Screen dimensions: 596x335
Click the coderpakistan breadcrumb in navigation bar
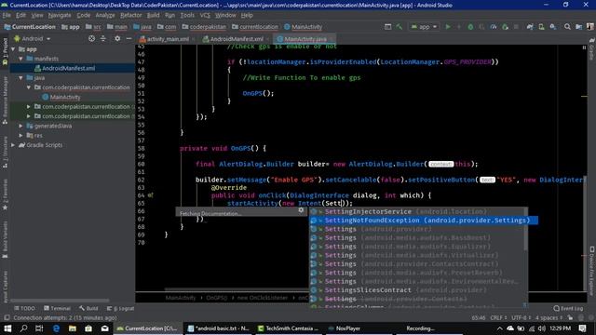204,27
